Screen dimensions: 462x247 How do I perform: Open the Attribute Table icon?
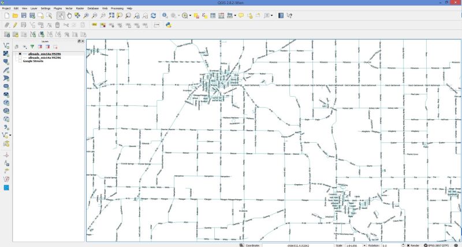(x=213, y=16)
